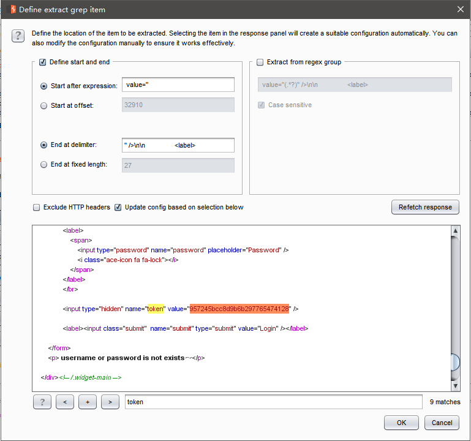Toggle the Case sensitive checkbox

click(262, 105)
